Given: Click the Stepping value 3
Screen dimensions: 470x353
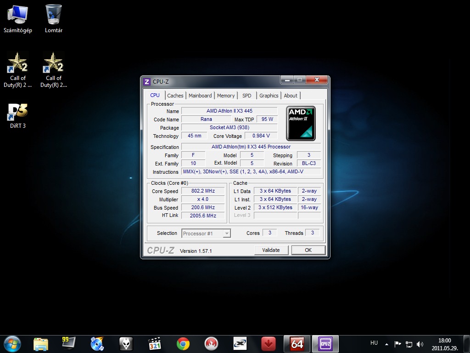Looking at the screenshot, I should tap(309, 155).
